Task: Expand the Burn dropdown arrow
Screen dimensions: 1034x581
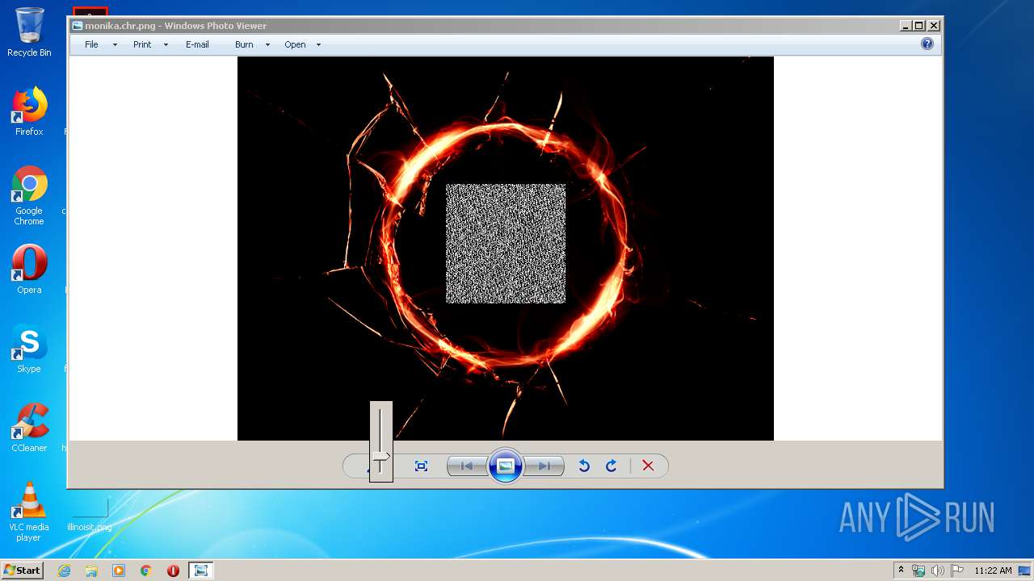Action: pyautogui.click(x=267, y=45)
